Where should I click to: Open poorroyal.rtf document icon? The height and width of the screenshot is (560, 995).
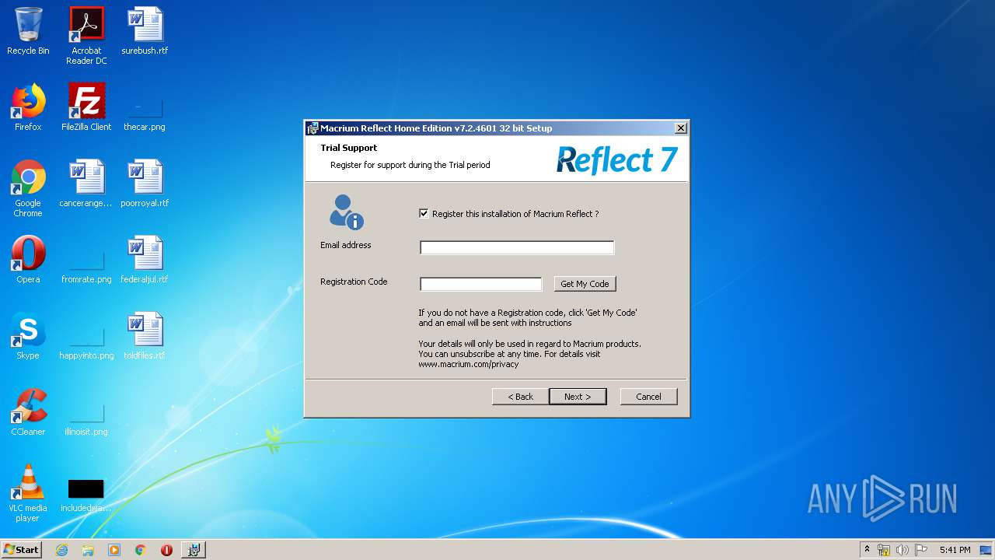coord(145,184)
